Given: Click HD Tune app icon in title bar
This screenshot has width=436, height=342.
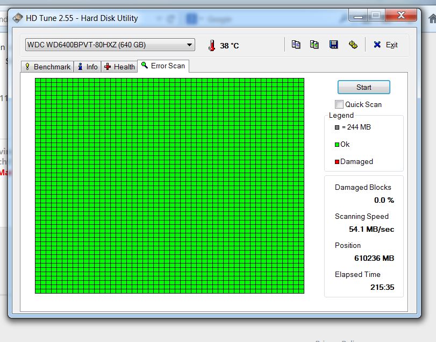Looking at the screenshot, I should coord(18,18).
